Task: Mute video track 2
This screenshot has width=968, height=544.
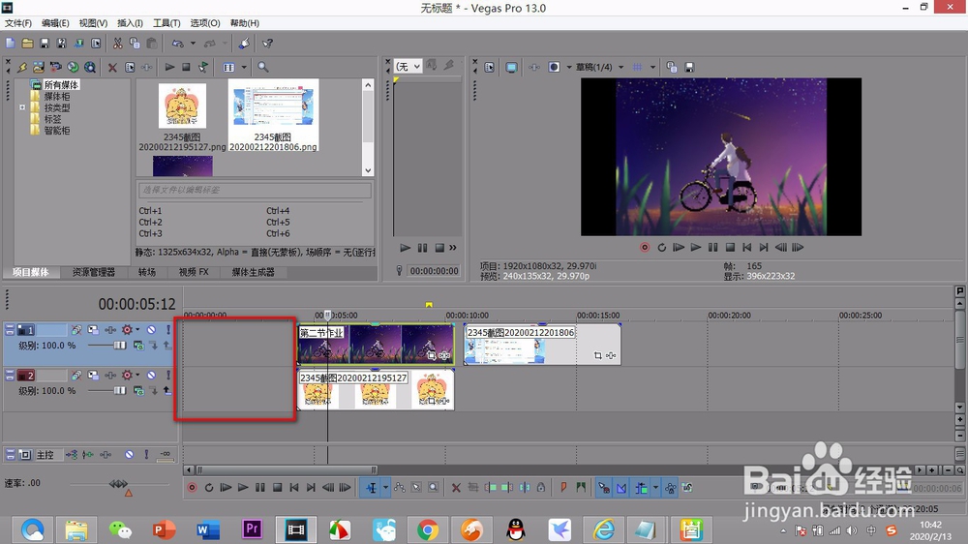Action: (151, 376)
